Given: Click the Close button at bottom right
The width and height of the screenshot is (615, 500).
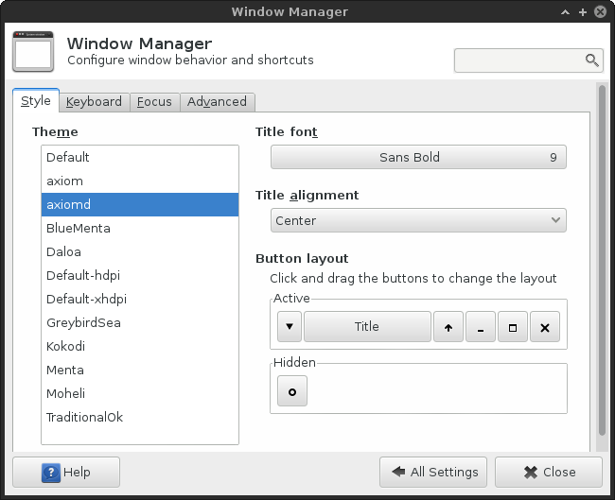Looking at the screenshot, I should tap(549, 472).
